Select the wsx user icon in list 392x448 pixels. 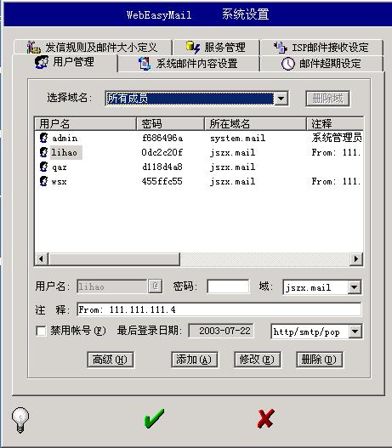43,181
